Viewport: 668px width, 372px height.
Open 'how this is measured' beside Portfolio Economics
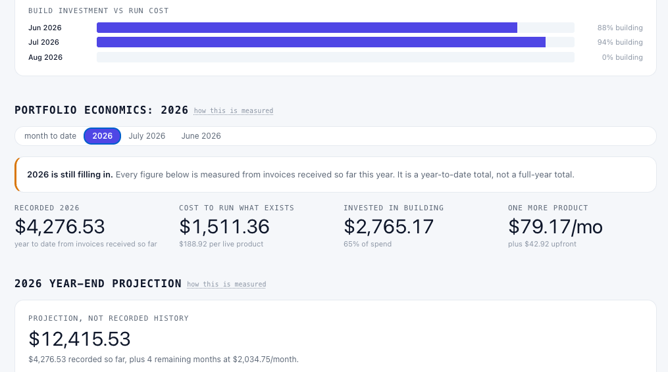pyautogui.click(x=234, y=110)
